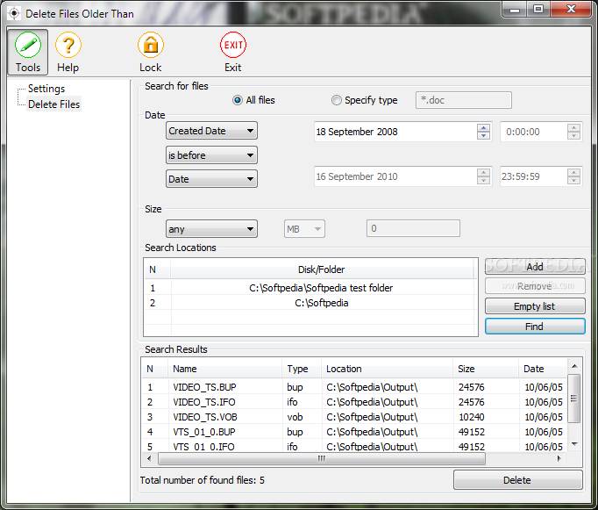This screenshot has height=510, width=598.
Task: Minimize the Delete Files Older Than window
Action: [x=515, y=9]
